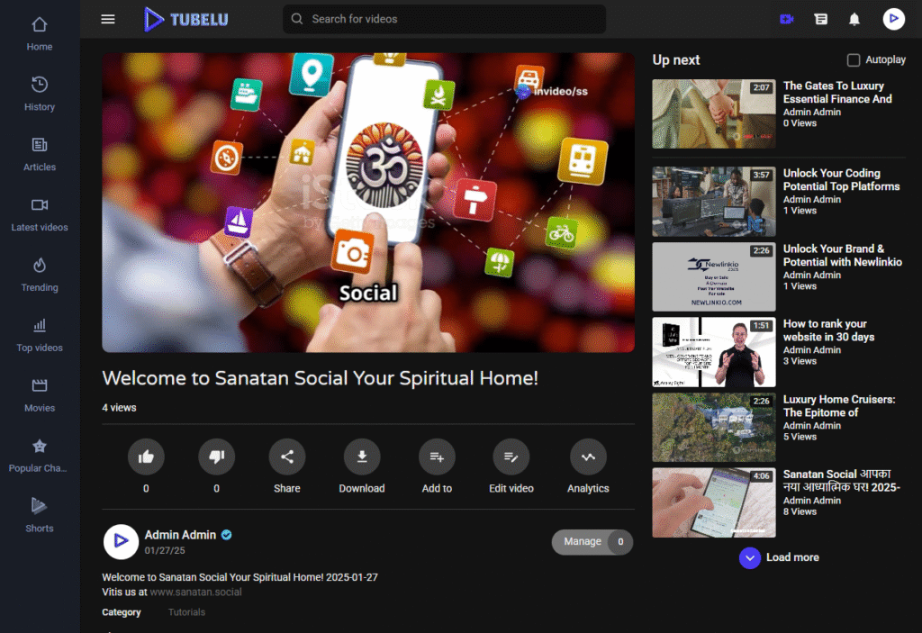Click the Download icon
922x633 pixels.
362,457
